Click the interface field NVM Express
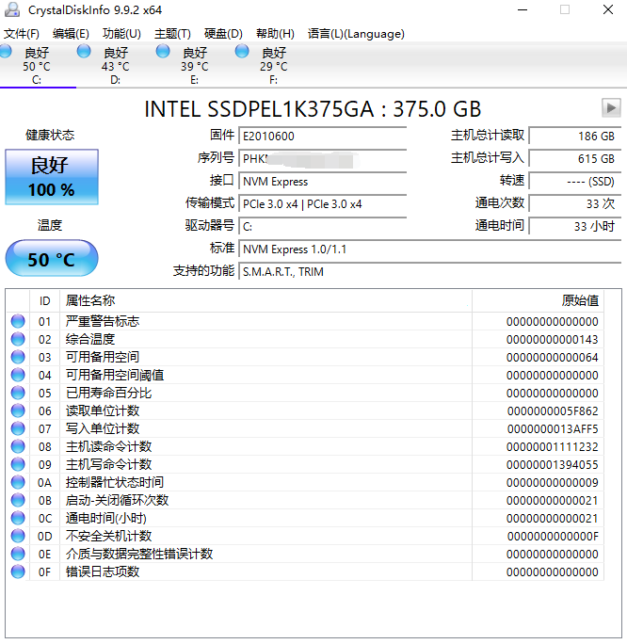Viewport: 627px width, 644px height. 323,181
